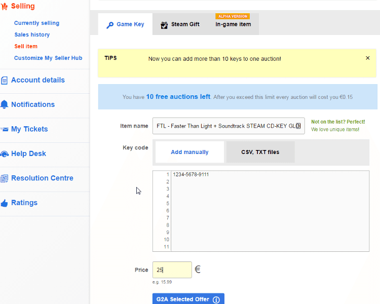
Task: Click the key 1234-5678-9111 on line 1
Action: (x=191, y=174)
